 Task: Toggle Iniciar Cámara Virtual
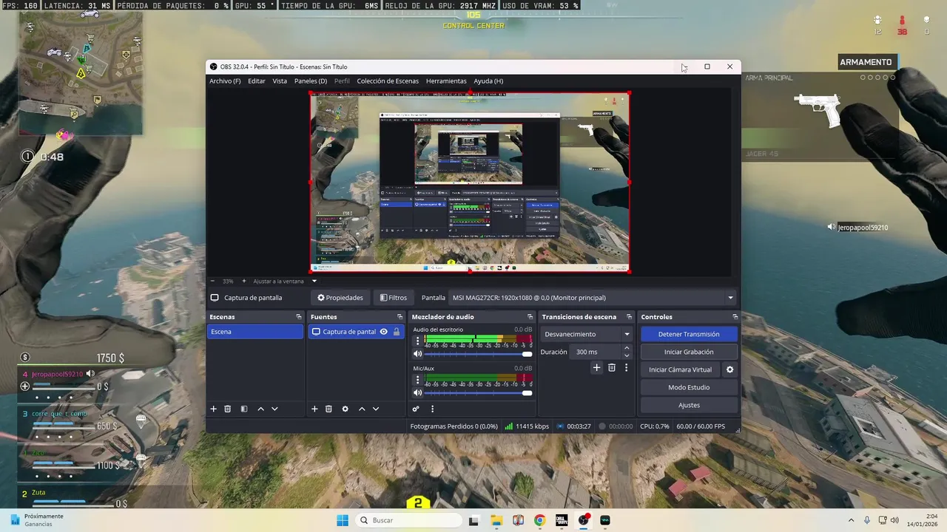click(680, 369)
